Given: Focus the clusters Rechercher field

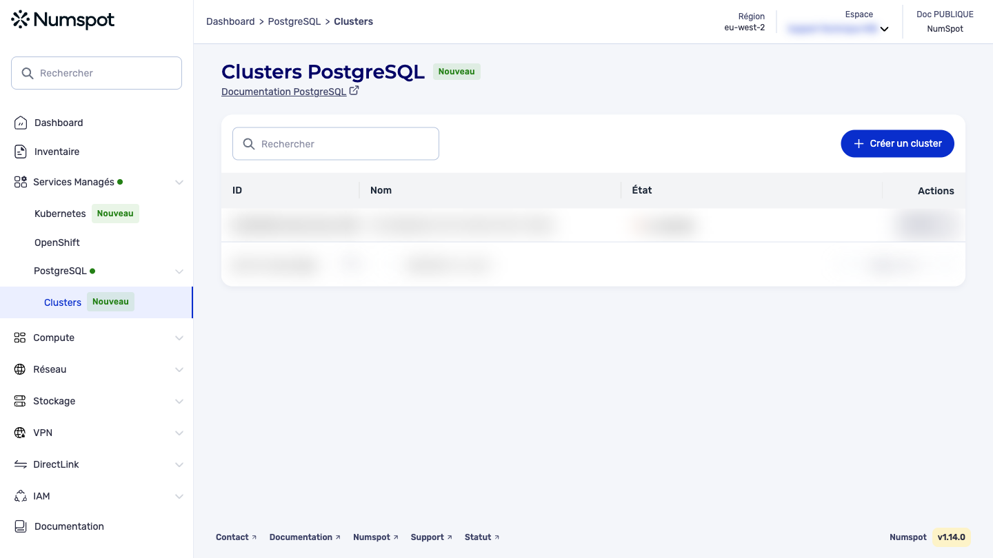Looking at the screenshot, I should click(x=336, y=144).
